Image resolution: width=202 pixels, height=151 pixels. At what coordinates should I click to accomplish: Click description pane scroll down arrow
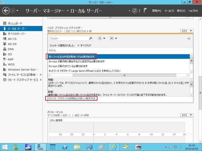point(191,95)
